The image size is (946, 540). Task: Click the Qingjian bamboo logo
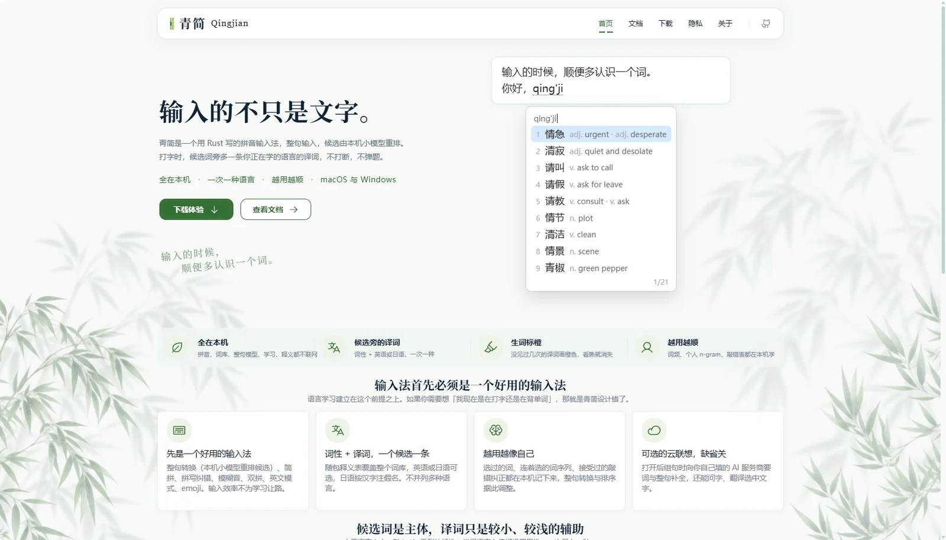coord(171,24)
